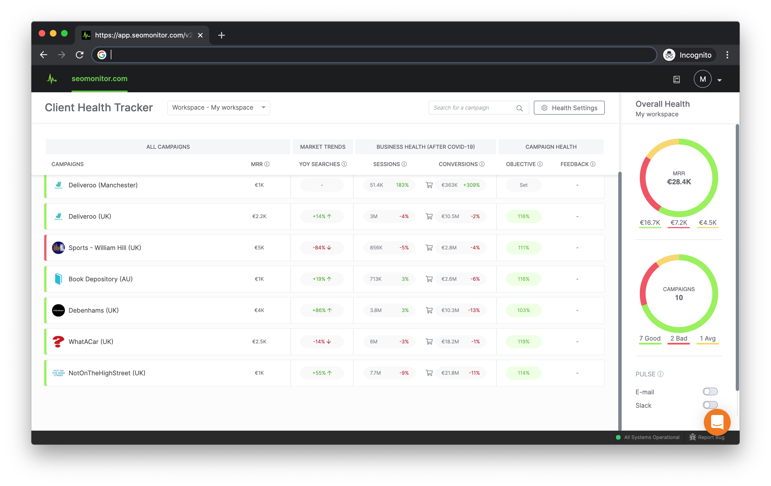Open the documentation book icon in top bar
This screenshot has height=486, width=771.
676,79
